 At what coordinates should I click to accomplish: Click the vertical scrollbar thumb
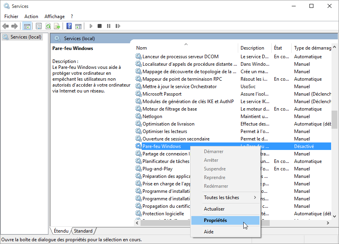(334, 120)
